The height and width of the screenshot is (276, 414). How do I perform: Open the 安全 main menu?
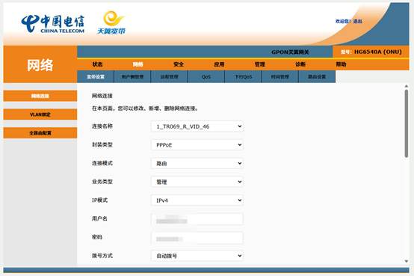point(179,64)
